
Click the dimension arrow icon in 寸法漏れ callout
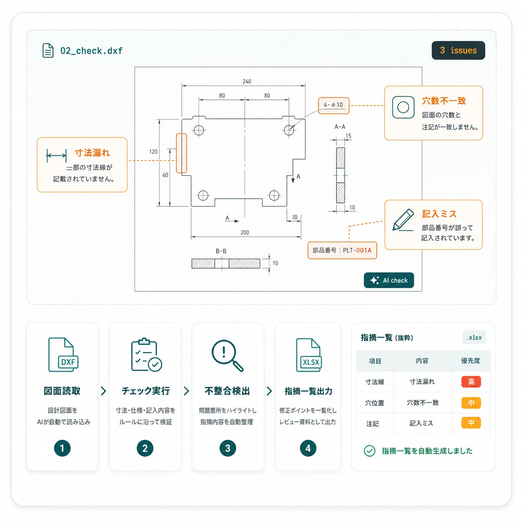pos(56,156)
